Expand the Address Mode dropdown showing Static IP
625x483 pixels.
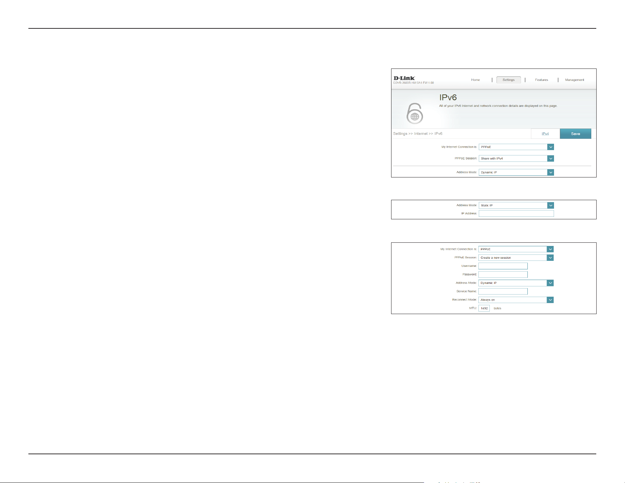point(516,205)
